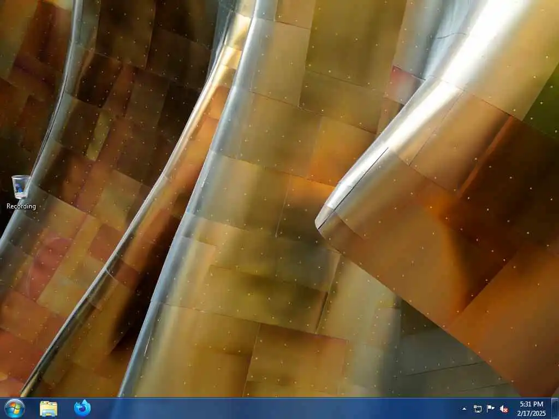
Task: Click the muted volume speaker icon
Action: pyautogui.click(x=504, y=409)
